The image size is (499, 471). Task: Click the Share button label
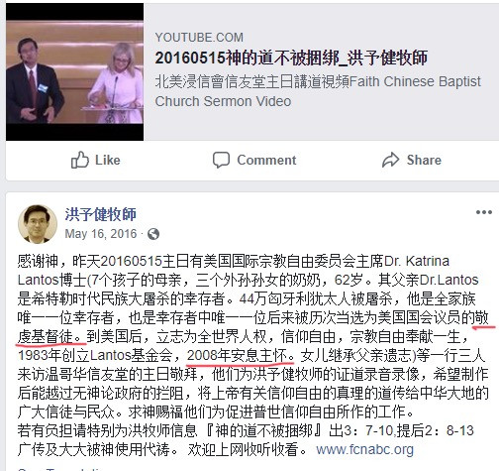click(x=424, y=160)
